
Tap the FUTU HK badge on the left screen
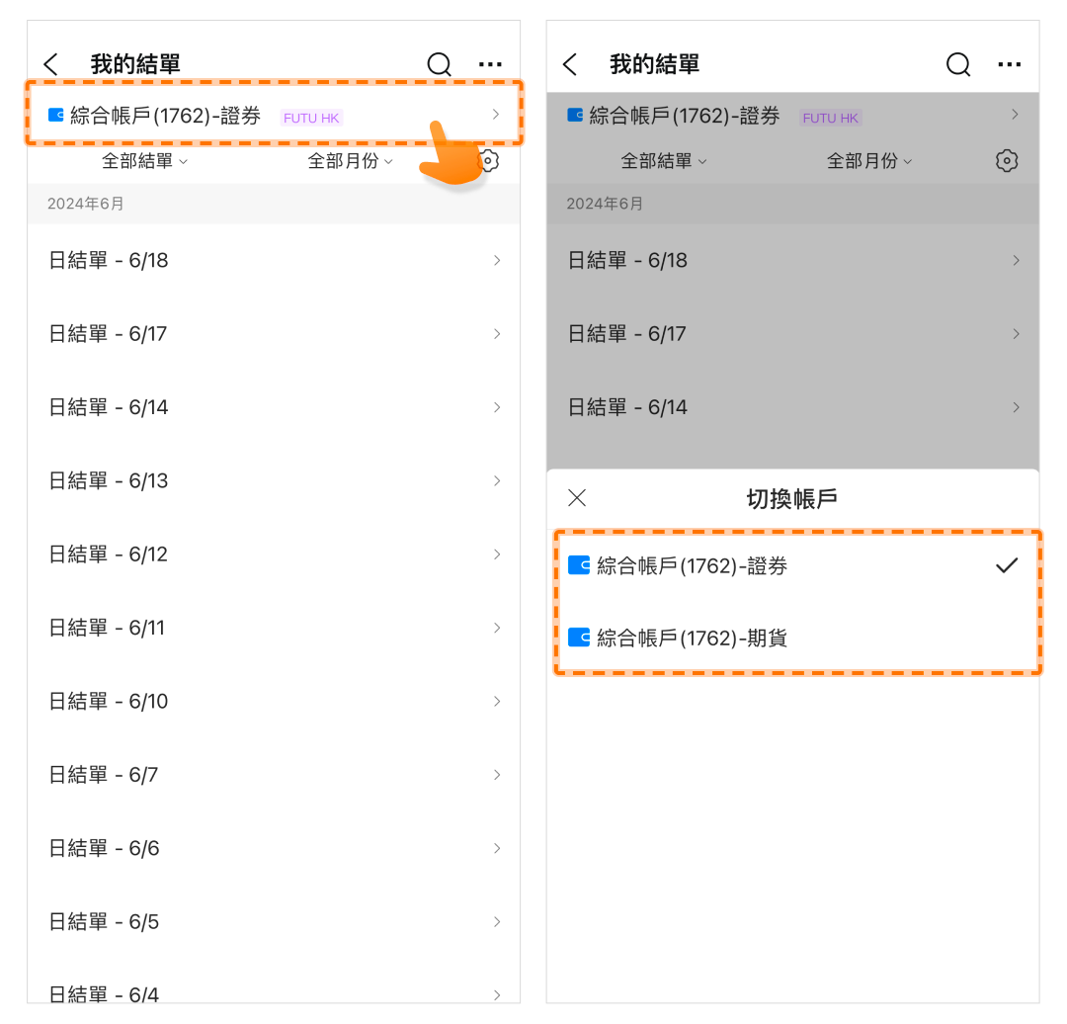click(311, 118)
